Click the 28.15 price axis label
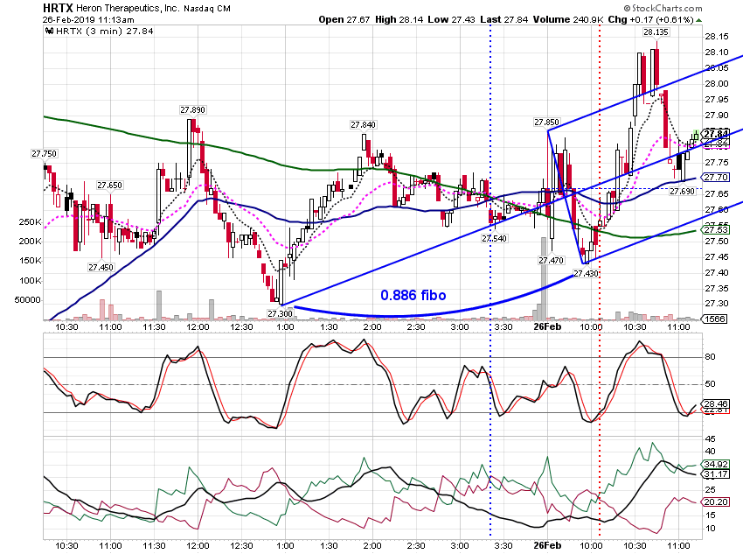743x554 pixels. (x=717, y=37)
